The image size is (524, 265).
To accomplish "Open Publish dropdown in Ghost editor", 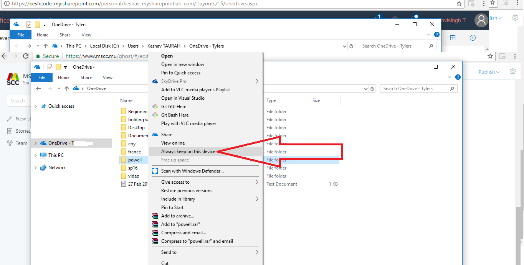I will point(489,72).
